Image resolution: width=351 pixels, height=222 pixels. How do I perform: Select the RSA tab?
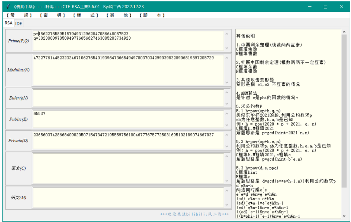(8, 23)
